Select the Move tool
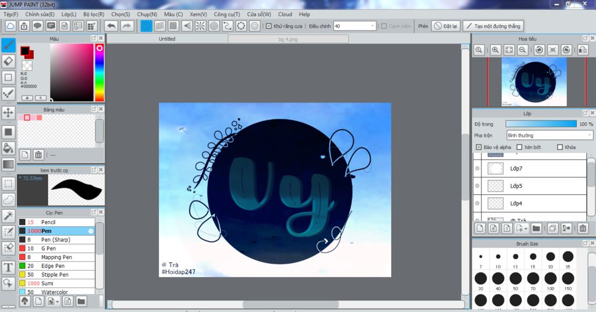This screenshot has width=596, height=312. pyautogui.click(x=8, y=112)
